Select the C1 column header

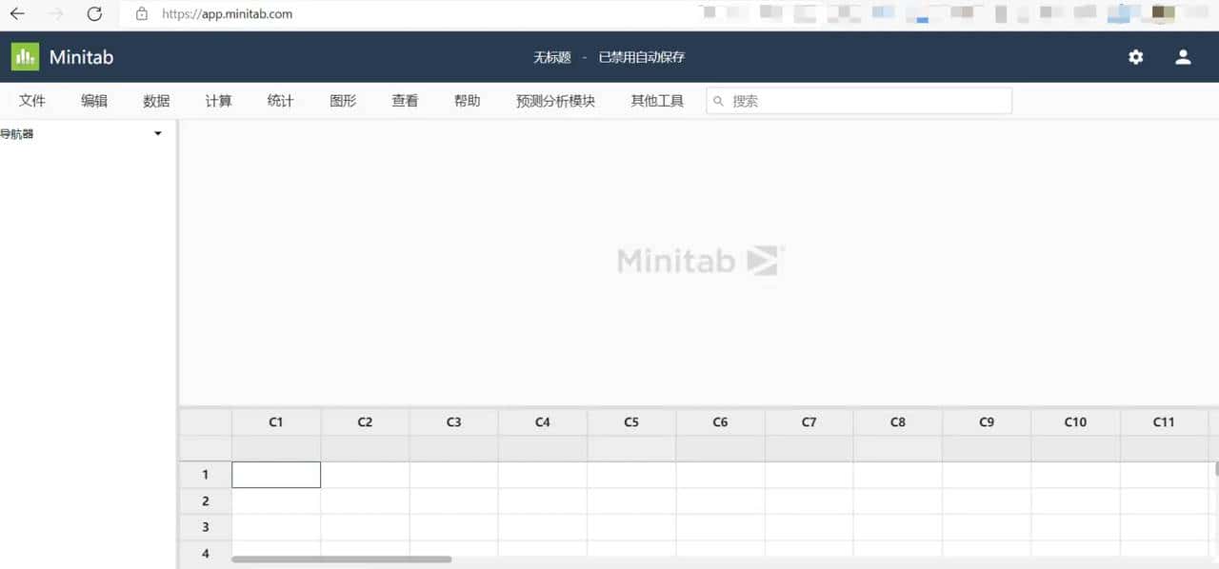click(276, 422)
